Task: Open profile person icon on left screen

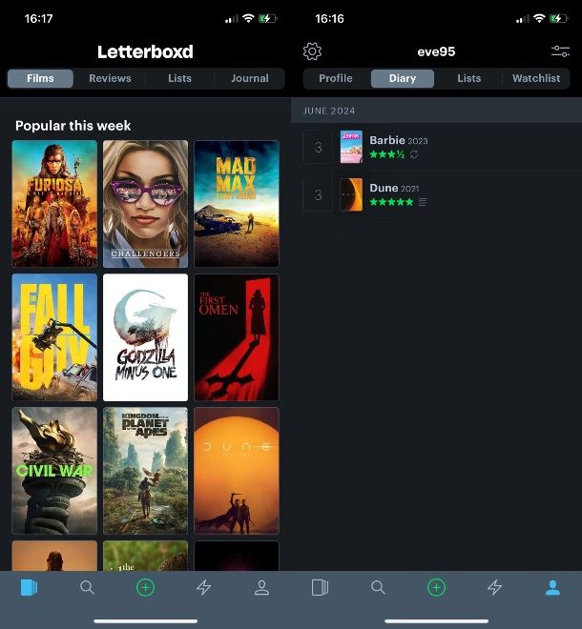Action: [x=261, y=588]
